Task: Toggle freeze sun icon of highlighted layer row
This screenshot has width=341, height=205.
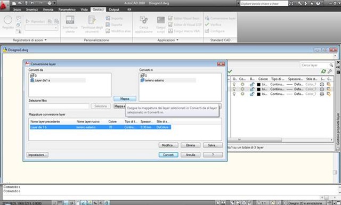Action: click(x=242, y=89)
